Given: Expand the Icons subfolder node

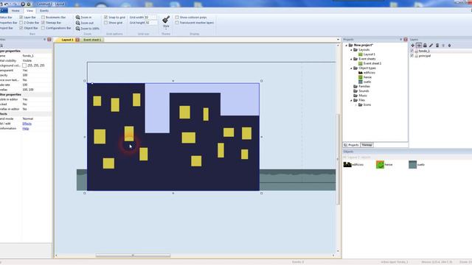Looking at the screenshot, I should tap(355, 105).
